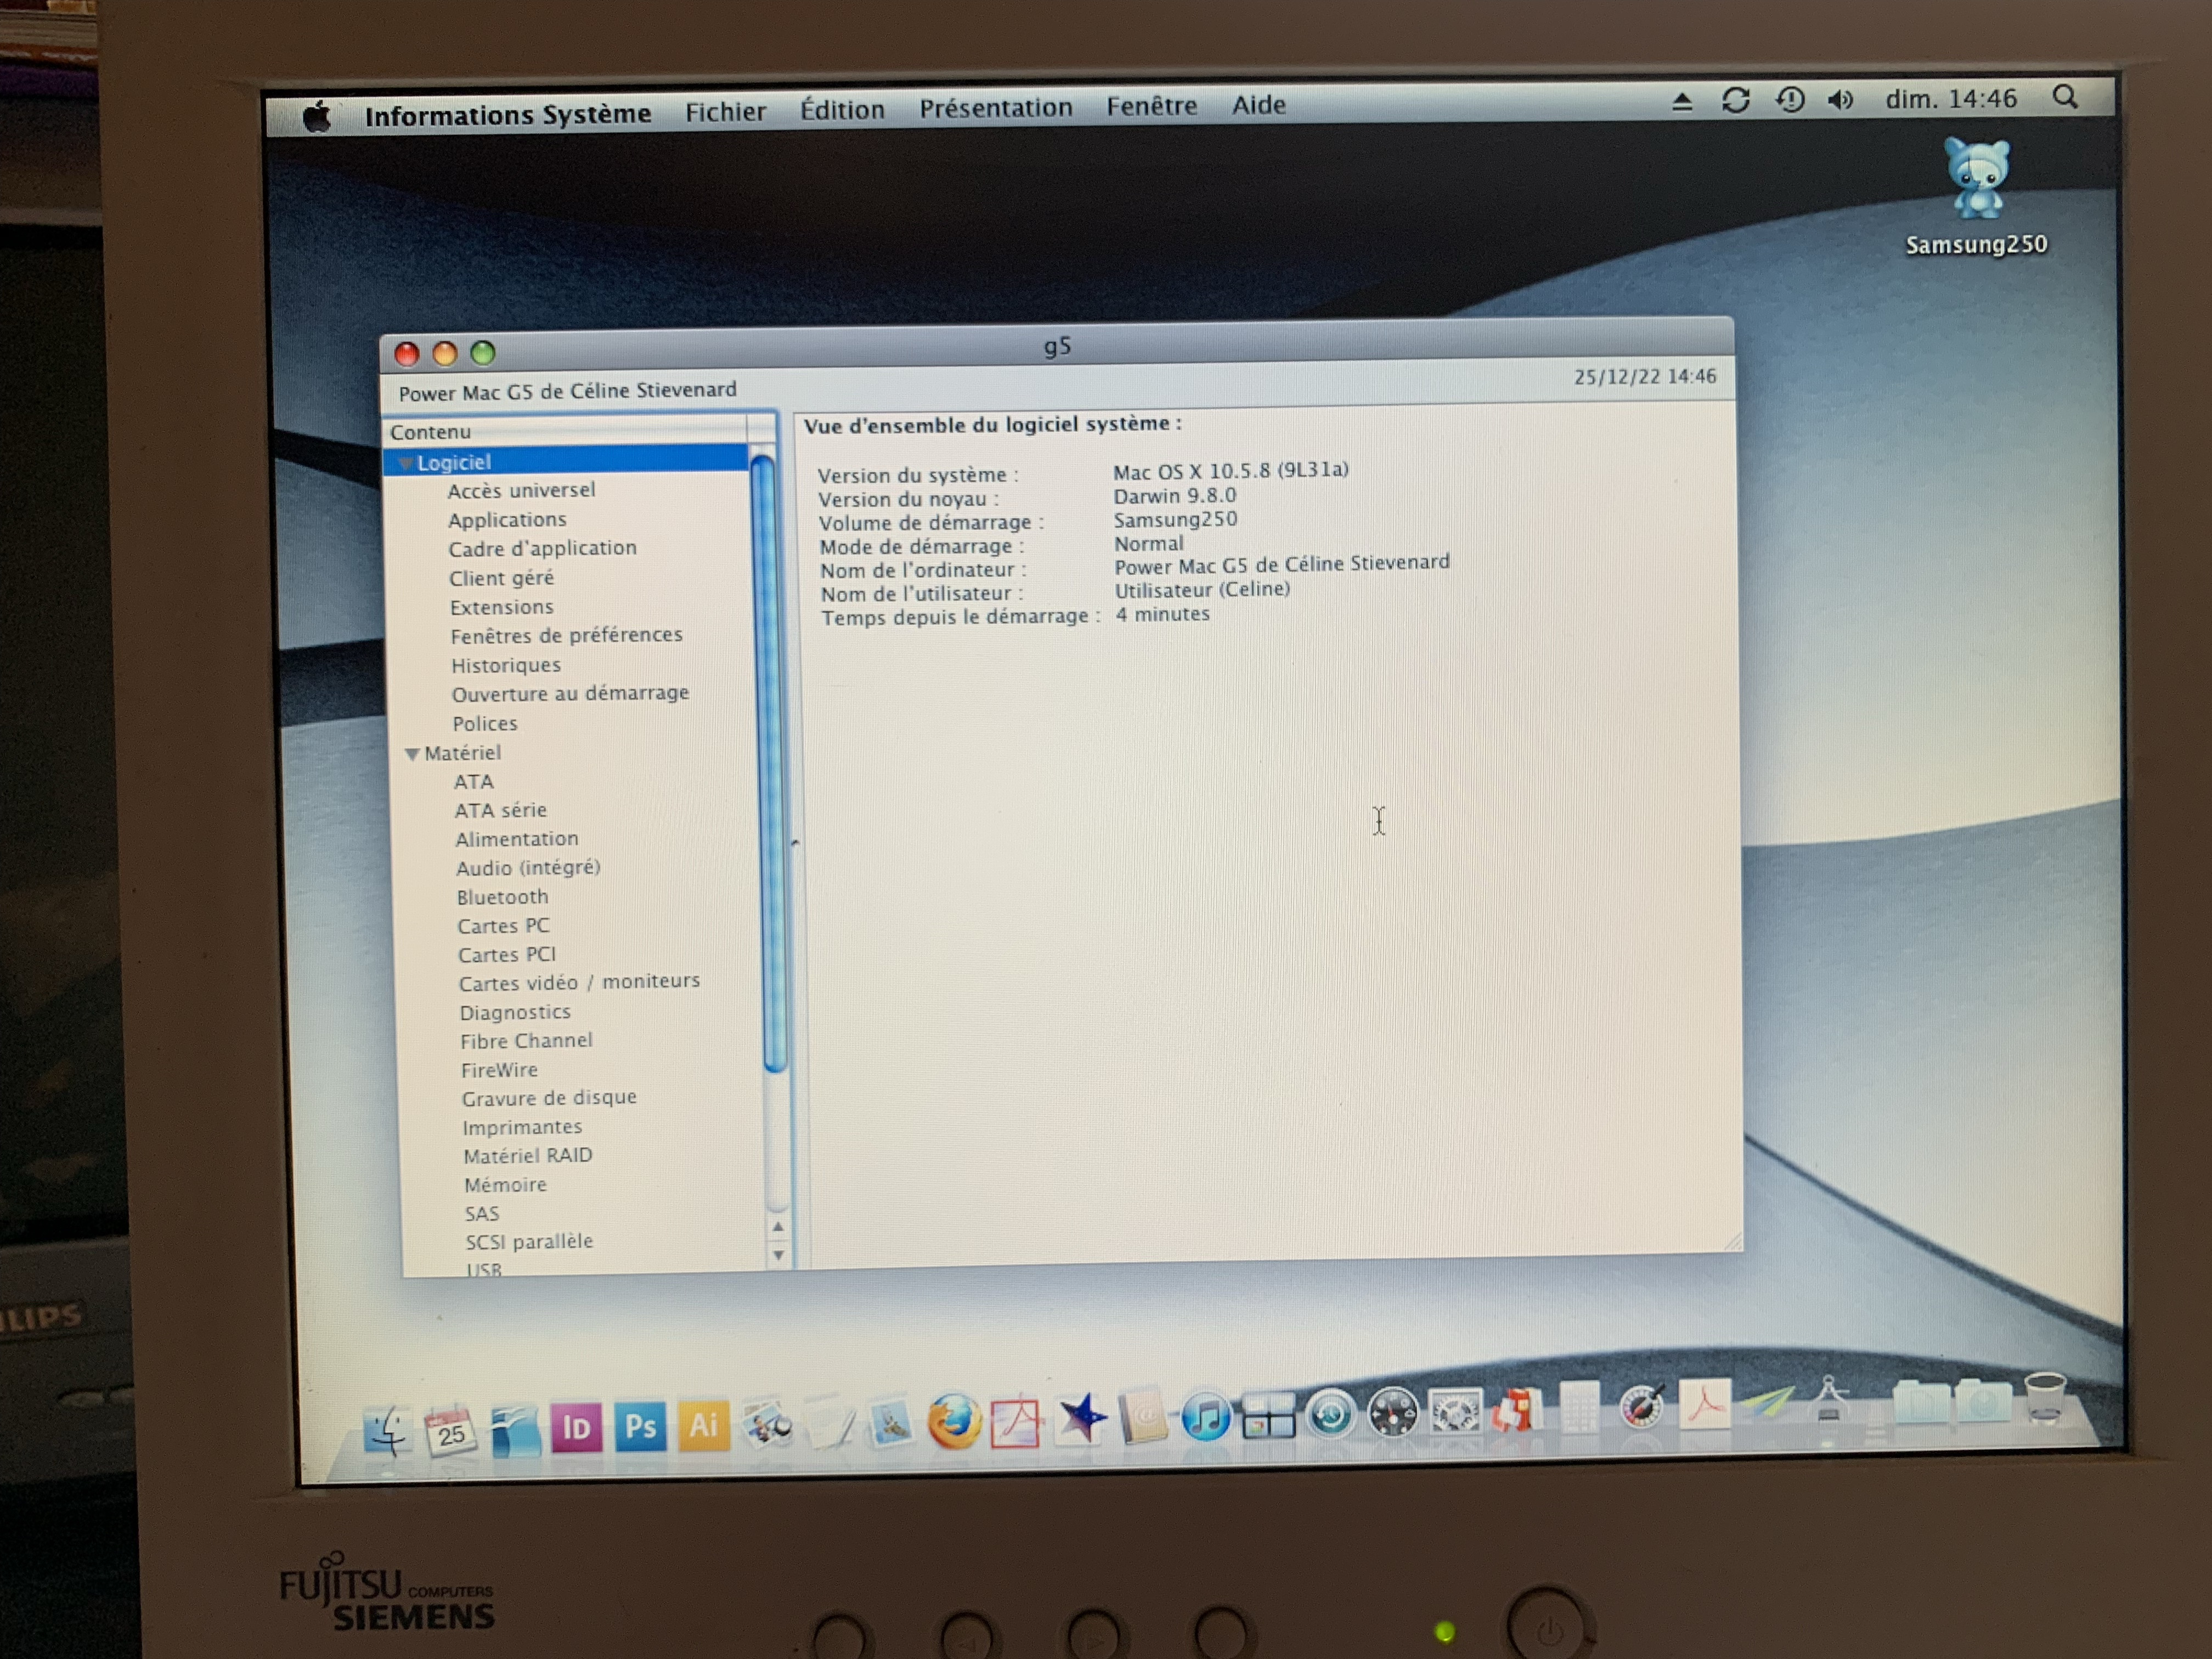Open the Fichier menu
The width and height of the screenshot is (2212, 1659).
[725, 112]
